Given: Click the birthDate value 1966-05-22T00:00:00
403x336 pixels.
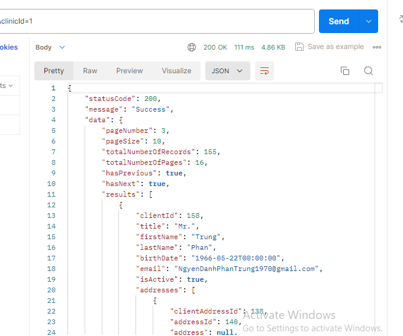Looking at the screenshot, I should click(x=236, y=258).
